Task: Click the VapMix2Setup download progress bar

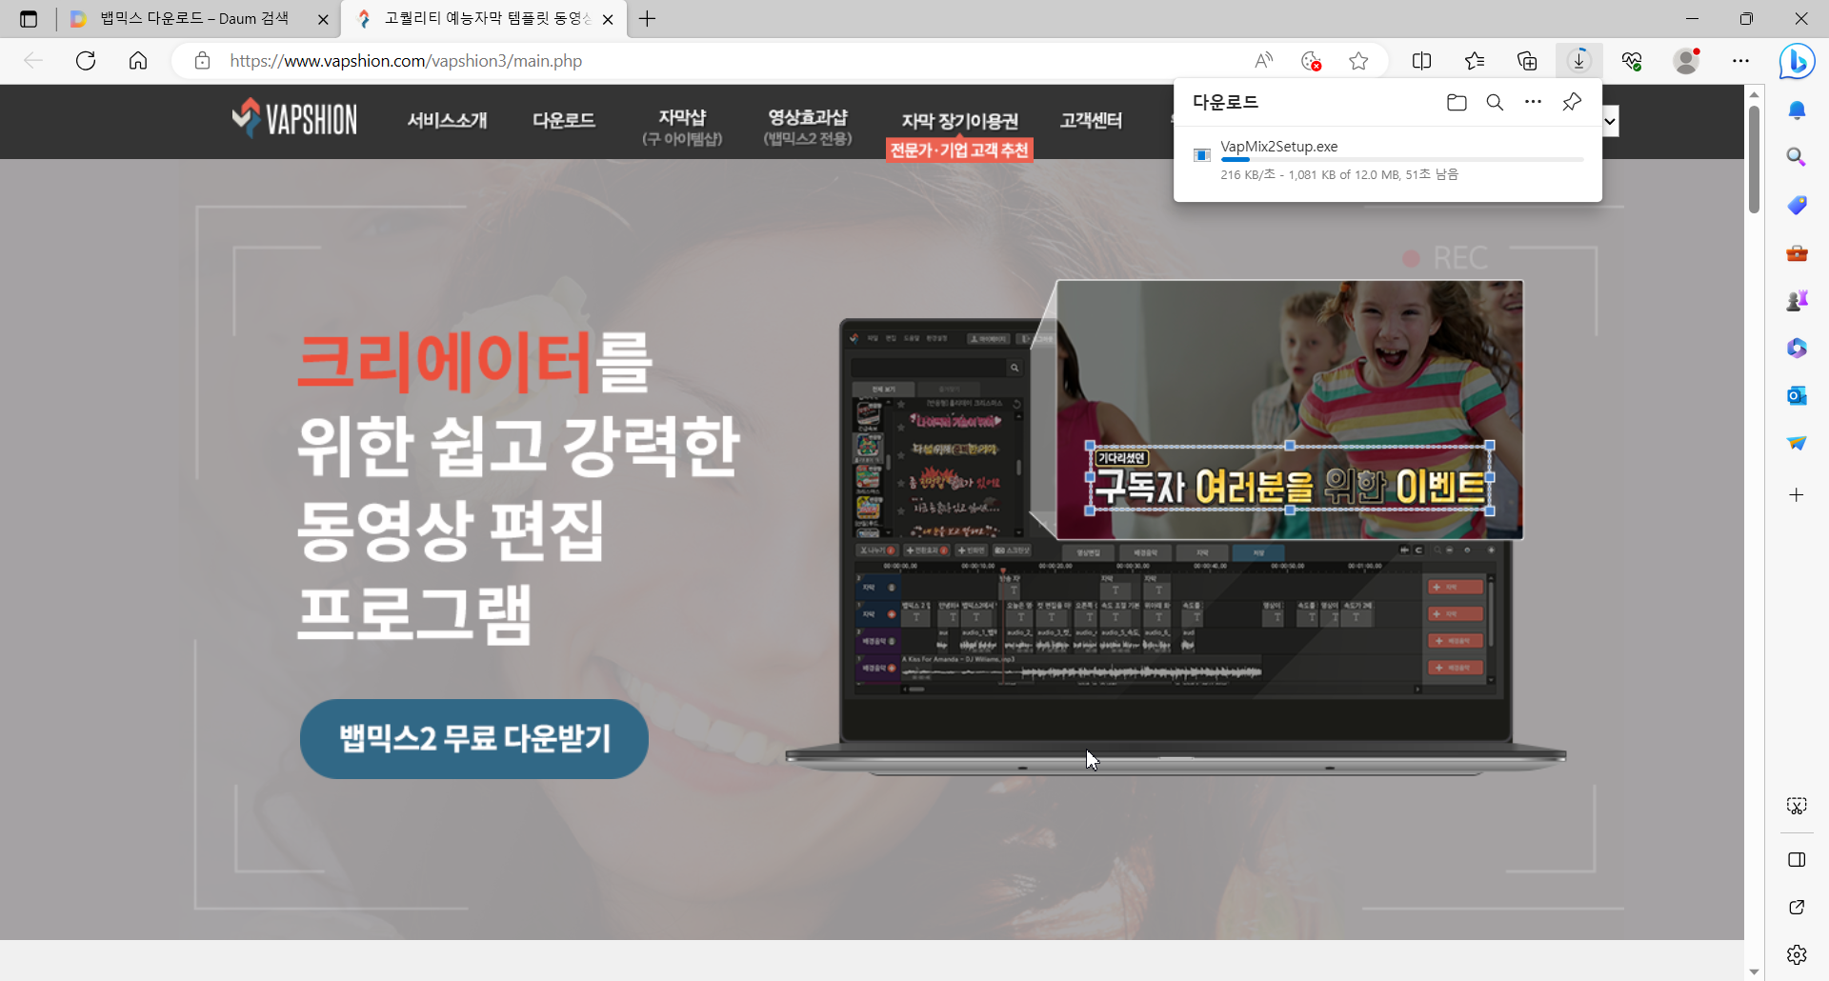Action: pos(1402,160)
